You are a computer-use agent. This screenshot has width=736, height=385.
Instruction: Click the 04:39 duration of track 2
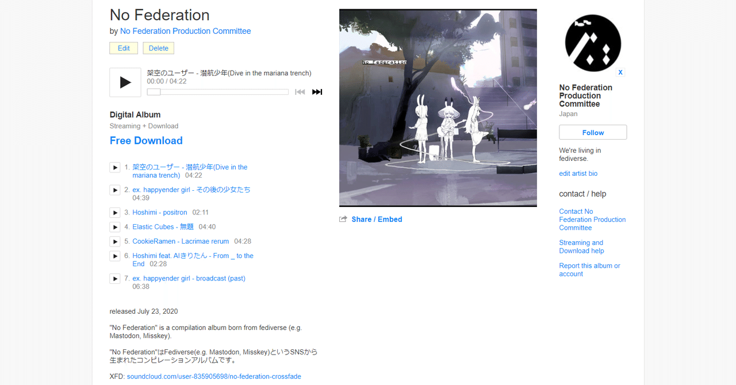(x=141, y=198)
